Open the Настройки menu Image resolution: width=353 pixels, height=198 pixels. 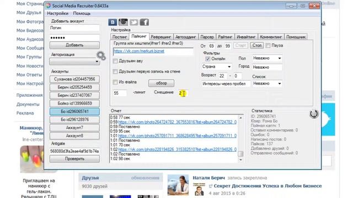click(x=57, y=13)
